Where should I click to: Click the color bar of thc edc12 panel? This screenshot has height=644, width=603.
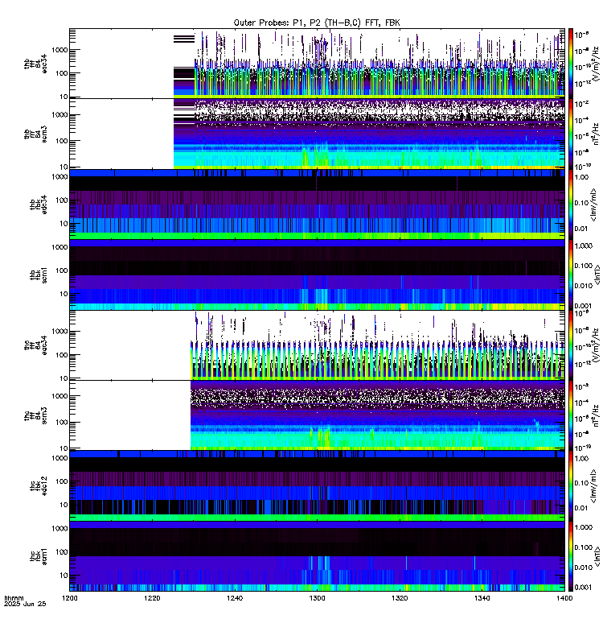570,486
